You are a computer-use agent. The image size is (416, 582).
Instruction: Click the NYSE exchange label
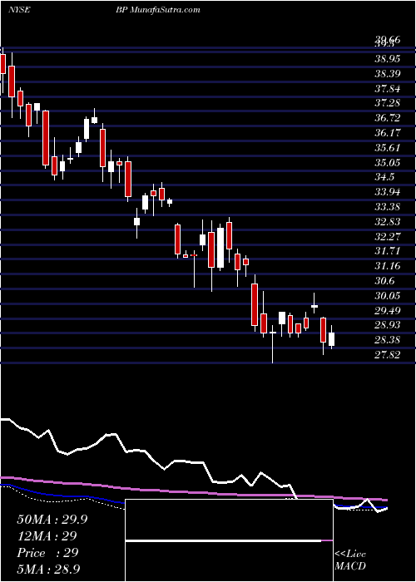[x=19, y=10]
